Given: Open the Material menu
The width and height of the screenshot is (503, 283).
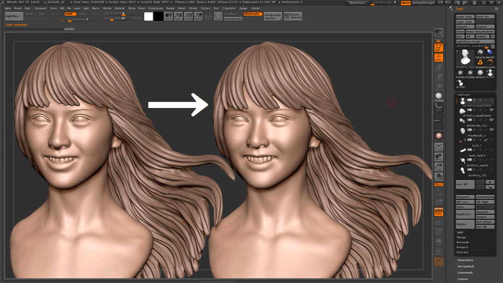Looking at the screenshot, I should coord(120,8).
